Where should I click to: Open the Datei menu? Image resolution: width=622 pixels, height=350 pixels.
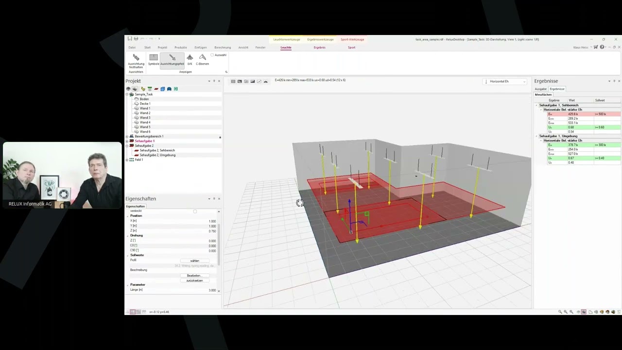(x=132, y=48)
